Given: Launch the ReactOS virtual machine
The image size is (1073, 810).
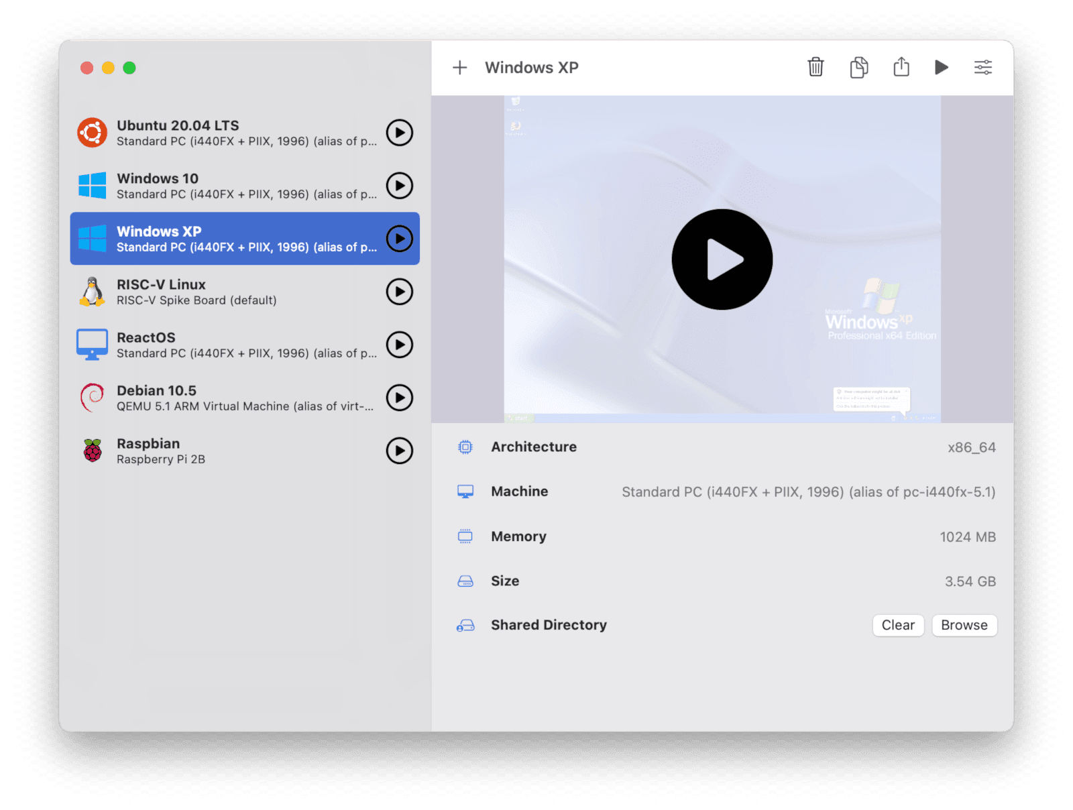Looking at the screenshot, I should [400, 345].
